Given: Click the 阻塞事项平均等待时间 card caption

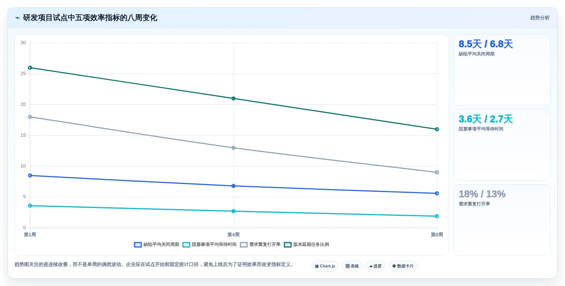Looking at the screenshot, I should [481, 129].
